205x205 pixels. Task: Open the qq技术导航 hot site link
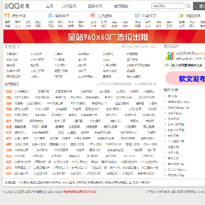85,77
